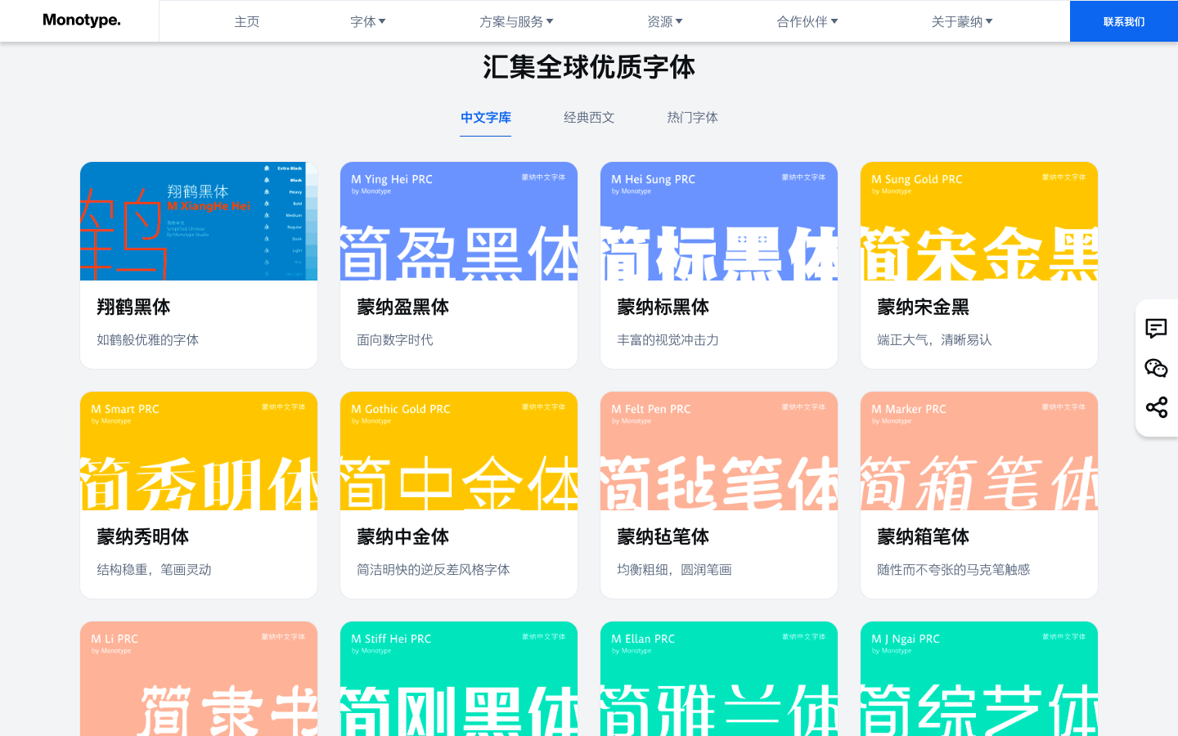Click the 蒙纳宋金黑 title link
The height and width of the screenshot is (736, 1178).
click(923, 307)
